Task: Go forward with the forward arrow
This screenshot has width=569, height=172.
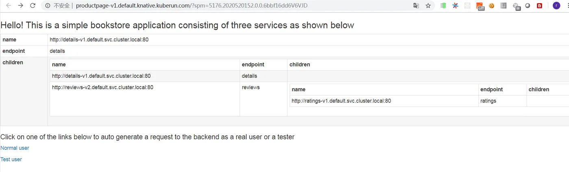Action: [21, 6]
